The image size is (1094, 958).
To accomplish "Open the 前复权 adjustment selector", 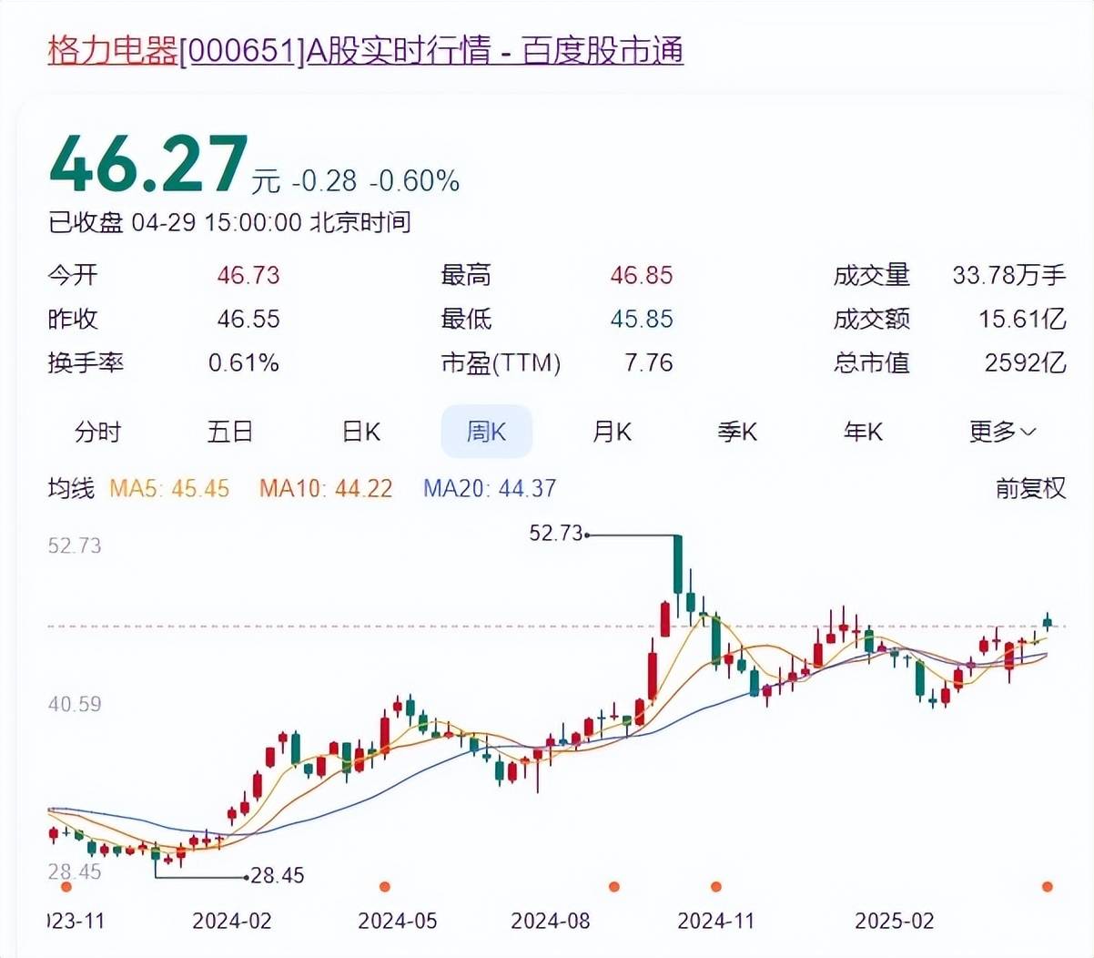I will [x=1030, y=489].
